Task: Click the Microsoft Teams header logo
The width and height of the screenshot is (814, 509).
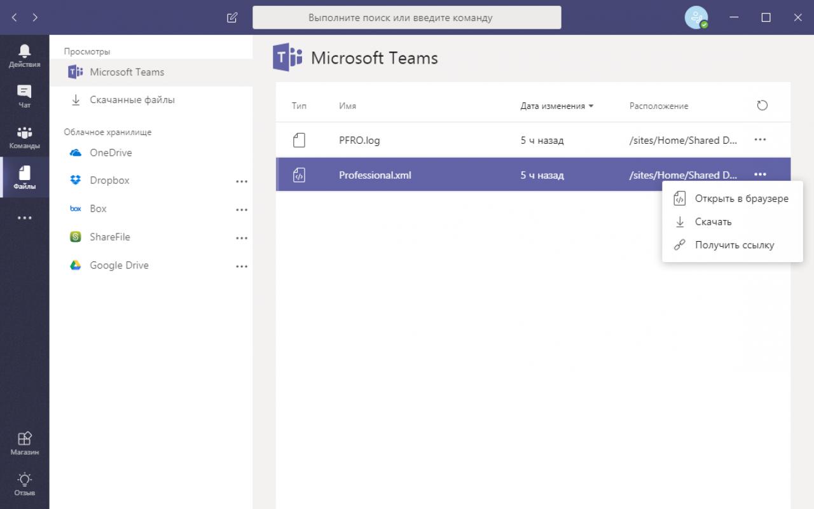Action: tap(287, 58)
